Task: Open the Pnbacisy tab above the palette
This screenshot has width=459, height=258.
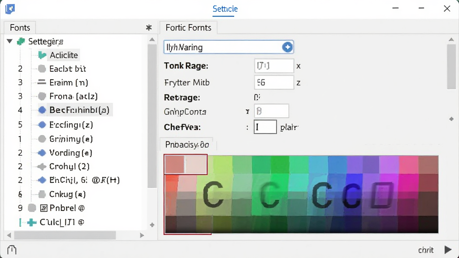Action: (187, 145)
